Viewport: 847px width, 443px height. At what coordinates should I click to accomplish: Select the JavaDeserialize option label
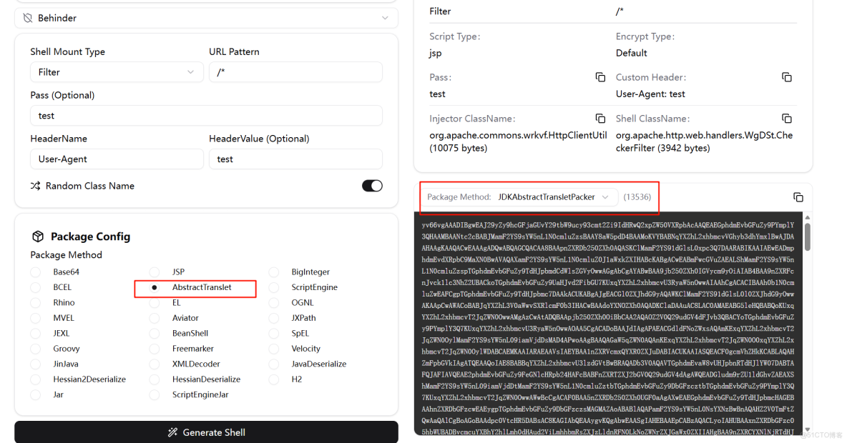318,364
